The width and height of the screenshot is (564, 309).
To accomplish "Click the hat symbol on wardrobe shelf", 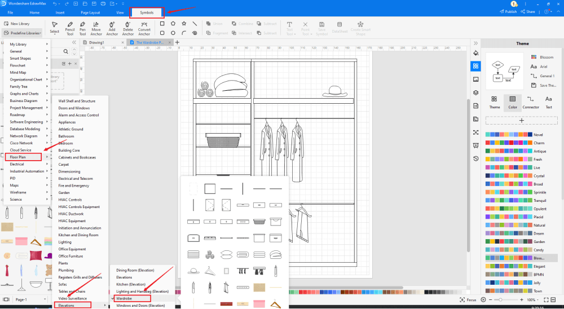I will point(334,91).
